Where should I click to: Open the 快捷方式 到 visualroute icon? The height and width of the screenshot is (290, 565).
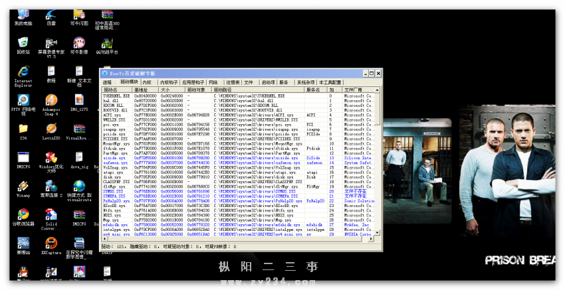click(79, 191)
